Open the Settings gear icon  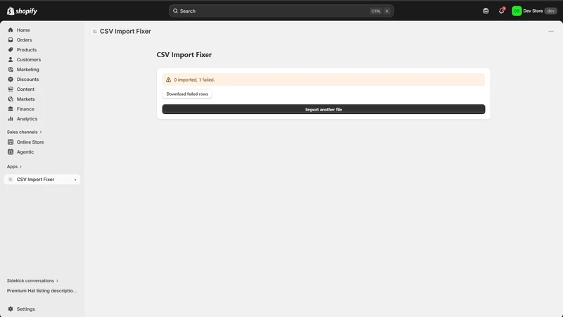(11, 309)
